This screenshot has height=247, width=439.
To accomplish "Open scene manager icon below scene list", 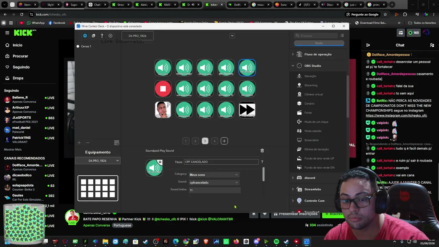I will pos(117,143).
